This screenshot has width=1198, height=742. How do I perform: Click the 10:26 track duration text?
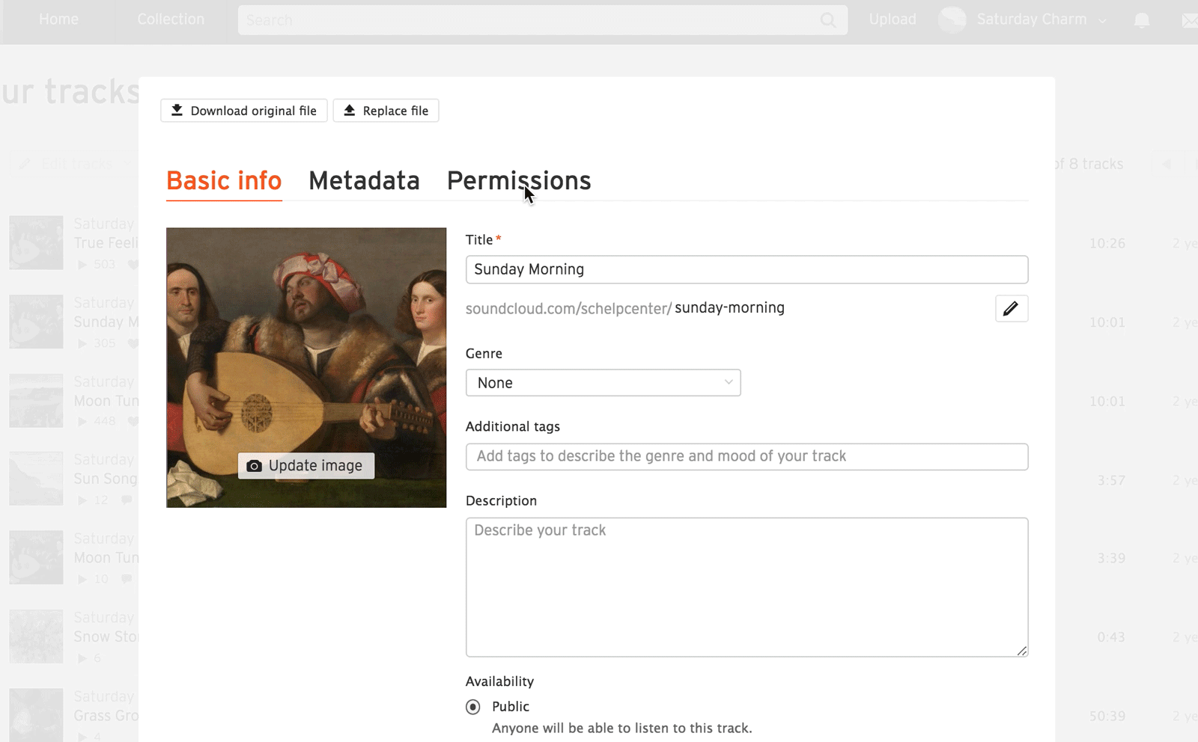[1107, 243]
